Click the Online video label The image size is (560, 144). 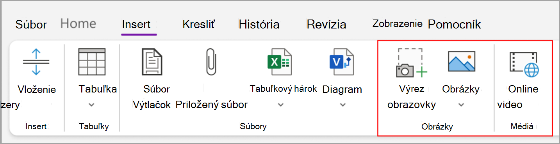pos(518,97)
